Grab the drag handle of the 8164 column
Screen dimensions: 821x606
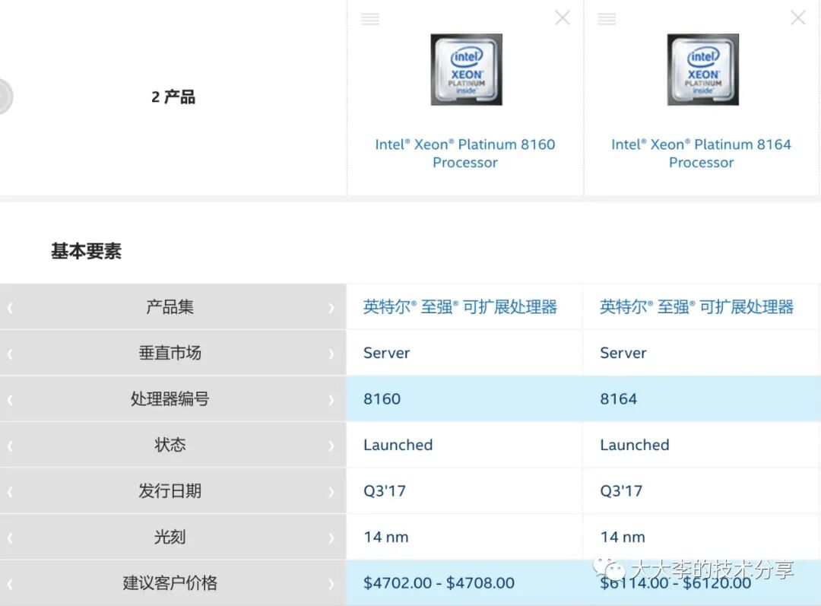tap(607, 19)
